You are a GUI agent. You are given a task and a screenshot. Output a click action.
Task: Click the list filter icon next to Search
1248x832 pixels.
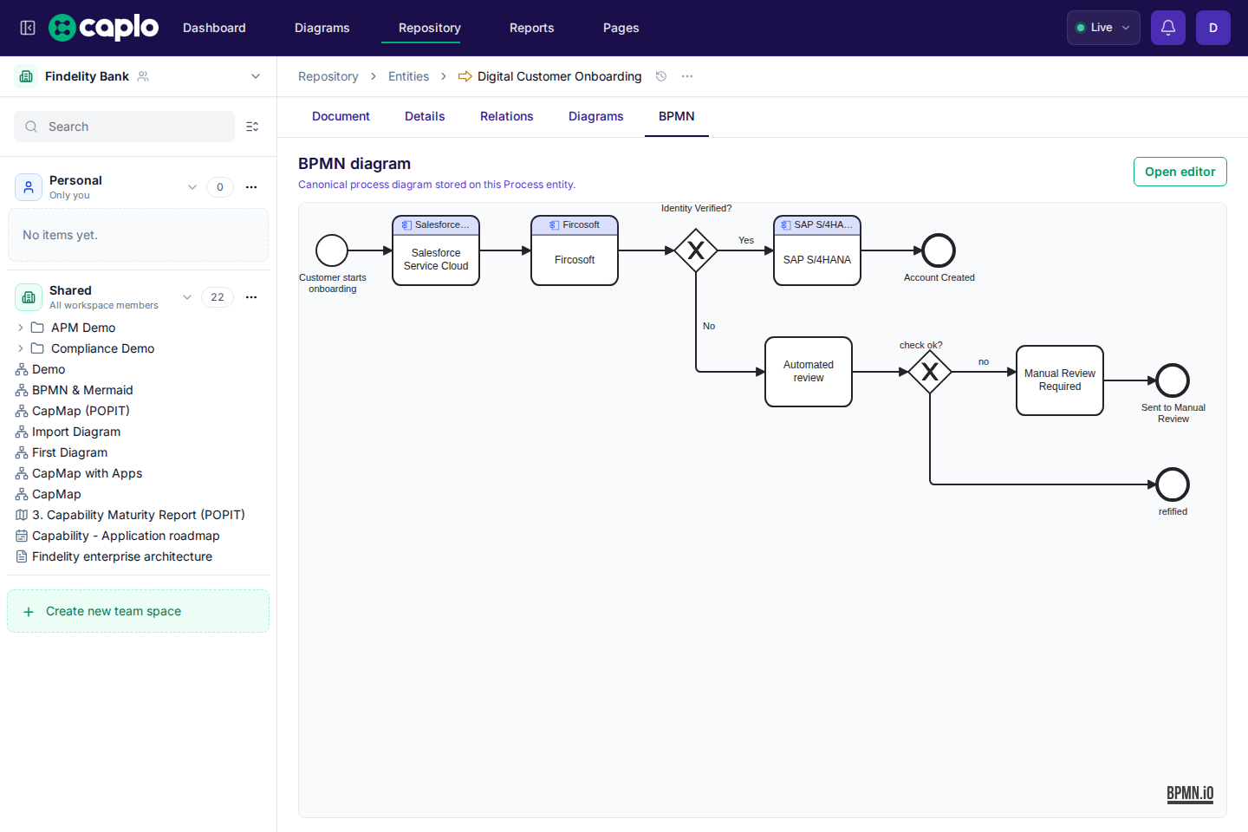click(x=252, y=127)
